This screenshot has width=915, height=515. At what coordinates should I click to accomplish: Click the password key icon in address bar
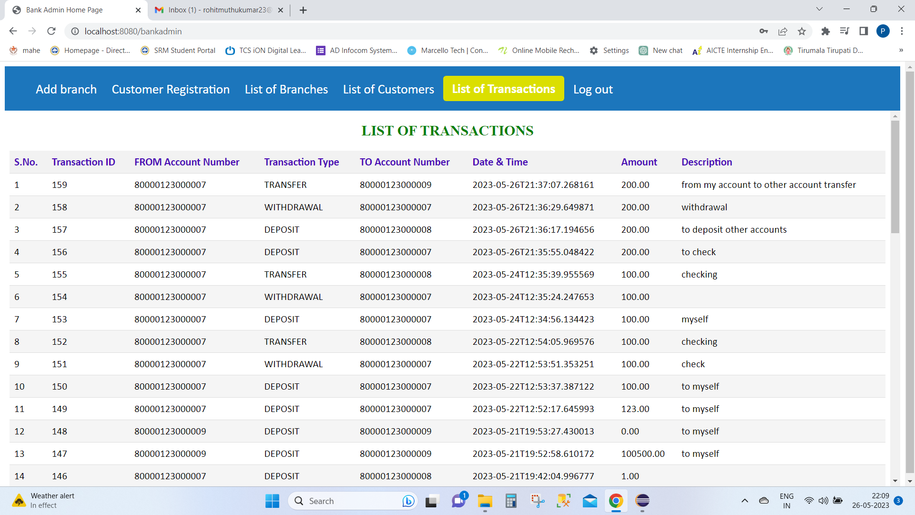[763, 31]
